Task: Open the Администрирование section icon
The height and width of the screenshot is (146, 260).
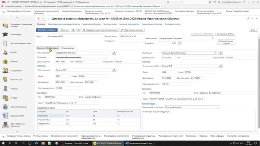Action: tap(5, 107)
